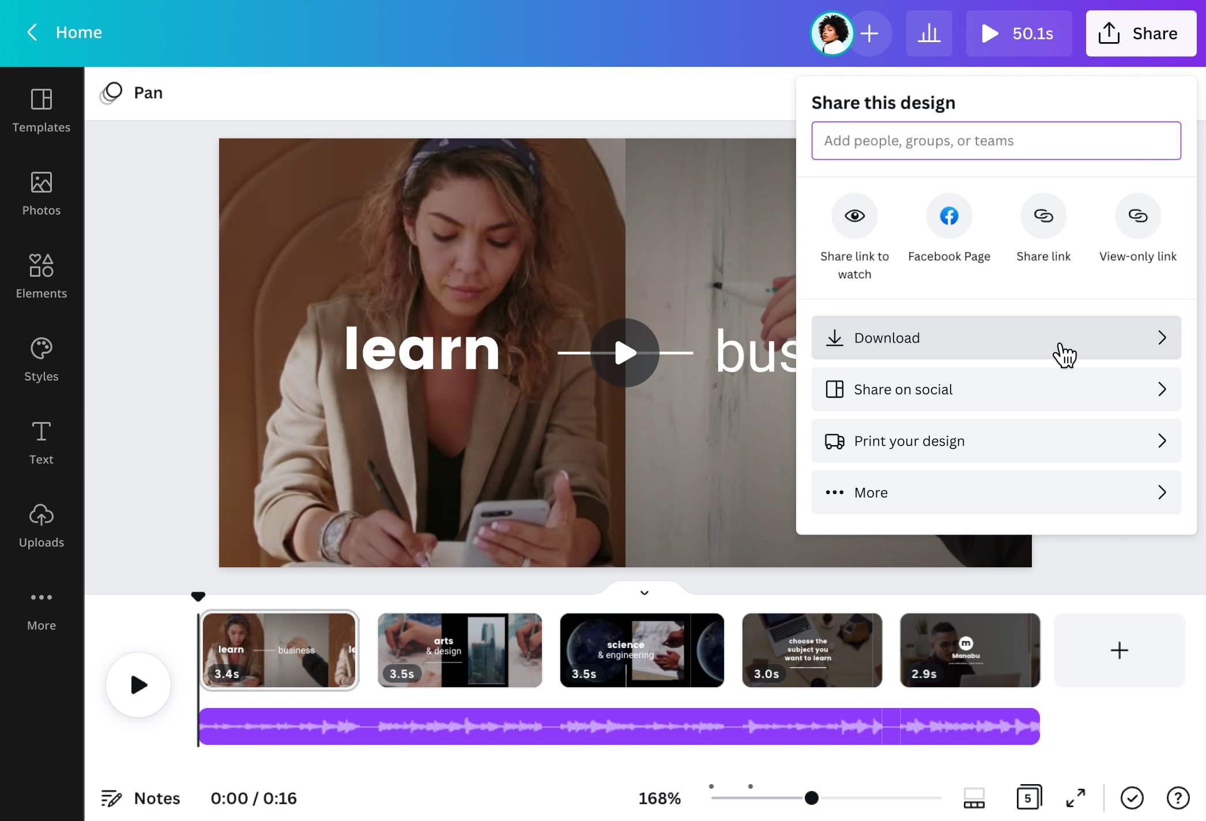Image resolution: width=1206 pixels, height=821 pixels.
Task: Expand Share on social options
Action: (996, 389)
